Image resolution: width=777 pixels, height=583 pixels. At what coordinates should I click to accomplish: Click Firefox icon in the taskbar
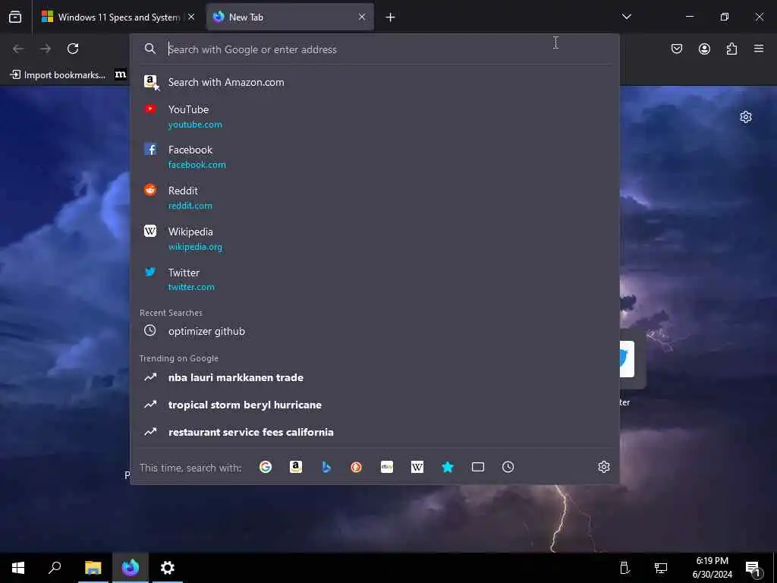(x=131, y=568)
